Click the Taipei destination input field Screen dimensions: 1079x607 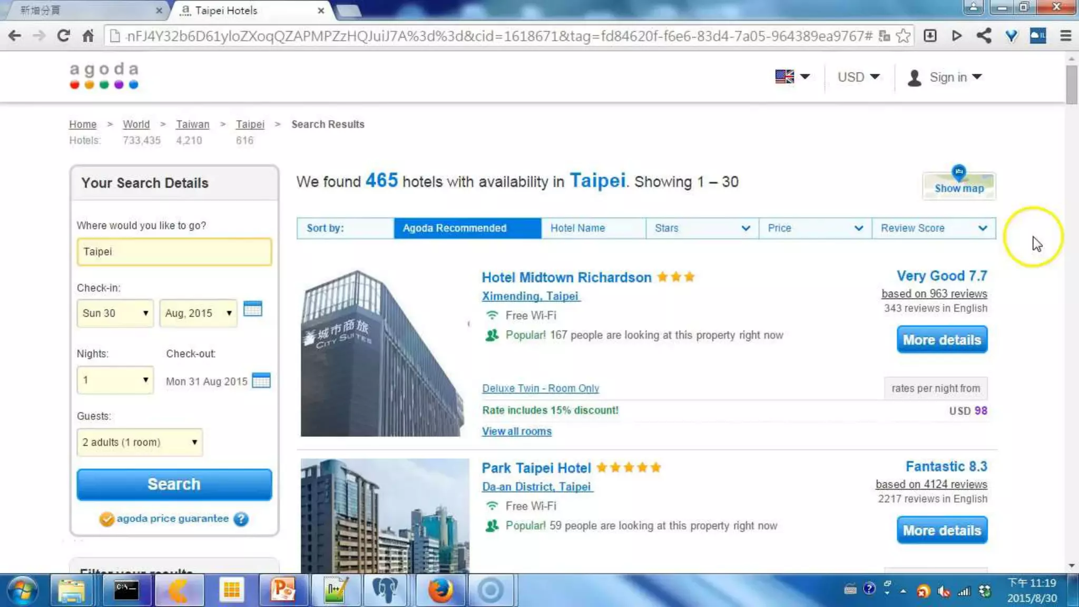[174, 251]
